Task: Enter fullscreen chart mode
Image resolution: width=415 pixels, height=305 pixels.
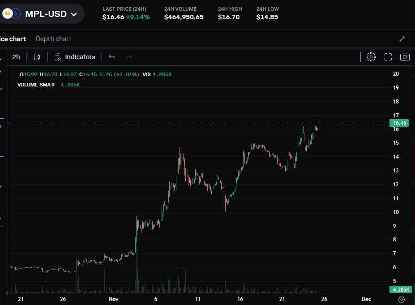Action: tap(388, 57)
